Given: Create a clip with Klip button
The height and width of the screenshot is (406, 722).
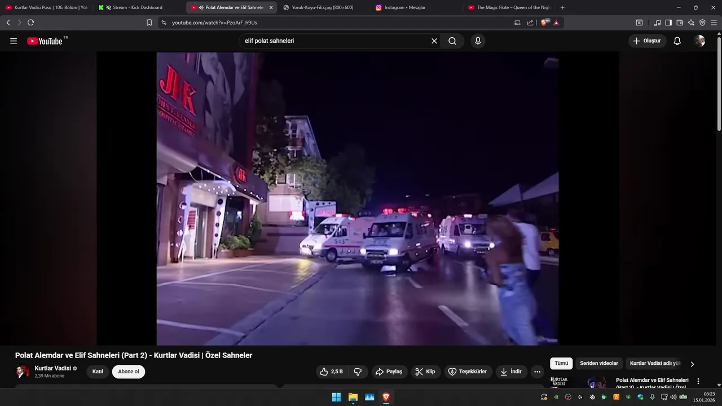Looking at the screenshot, I should (425, 372).
